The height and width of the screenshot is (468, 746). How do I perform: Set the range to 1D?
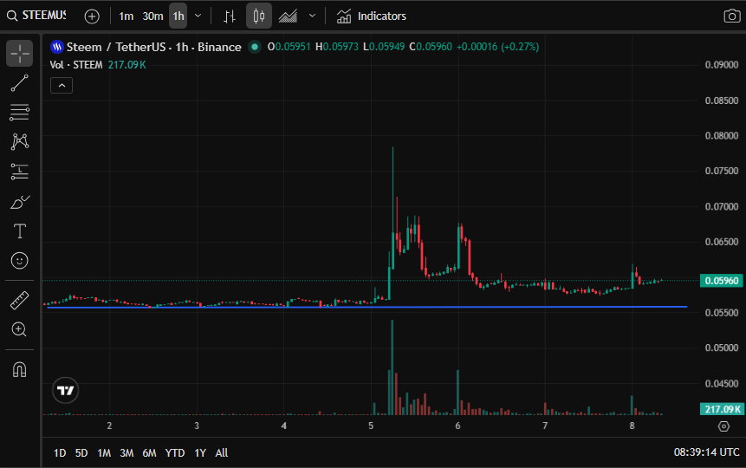coord(60,452)
